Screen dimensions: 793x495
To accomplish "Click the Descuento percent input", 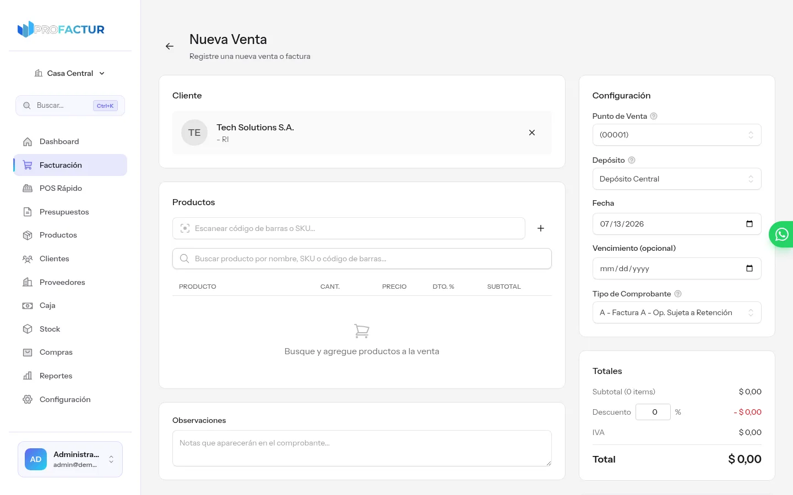I will [653, 412].
